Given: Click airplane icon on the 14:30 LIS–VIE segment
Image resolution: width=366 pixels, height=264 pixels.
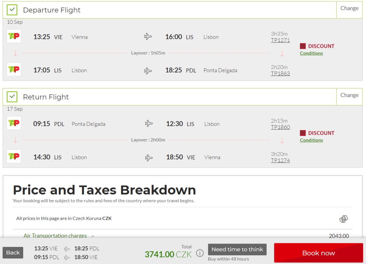Looking at the screenshot, I should click(x=149, y=158).
